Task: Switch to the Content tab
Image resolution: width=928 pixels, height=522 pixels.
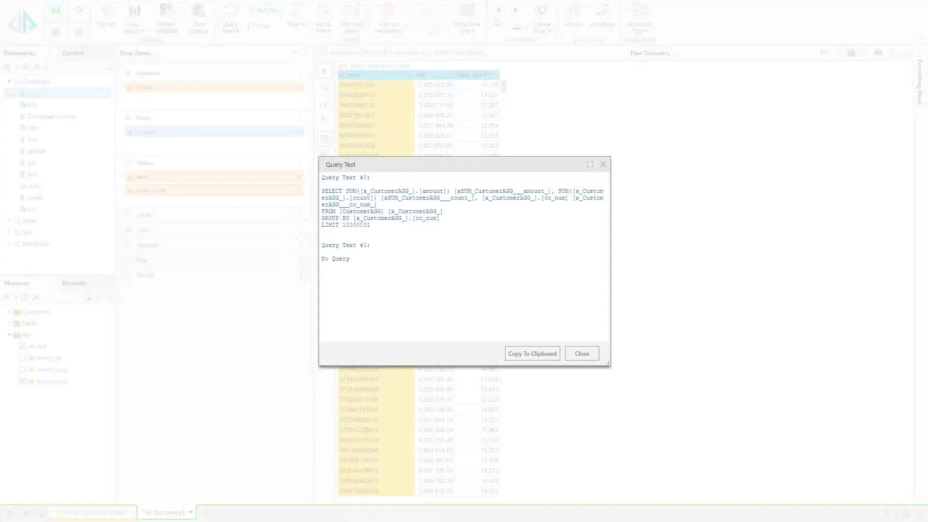Action: pyautogui.click(x=72, y=53)
